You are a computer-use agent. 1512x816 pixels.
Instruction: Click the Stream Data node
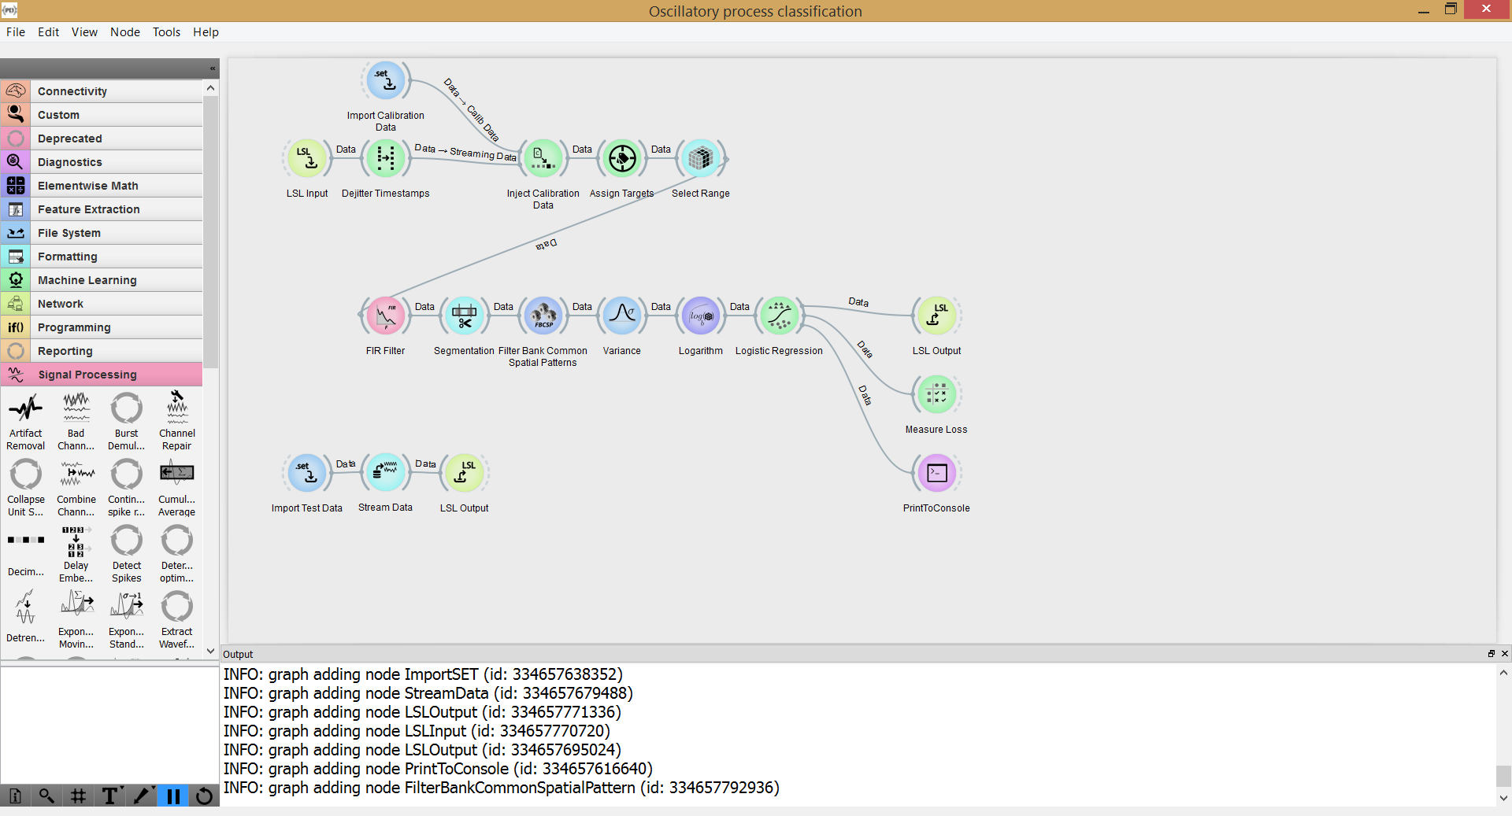point(386,473)
